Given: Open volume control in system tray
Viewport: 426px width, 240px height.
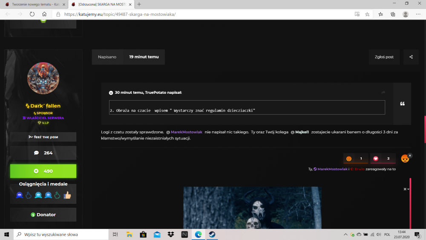Looking at the screenshot, I should 379,234.
